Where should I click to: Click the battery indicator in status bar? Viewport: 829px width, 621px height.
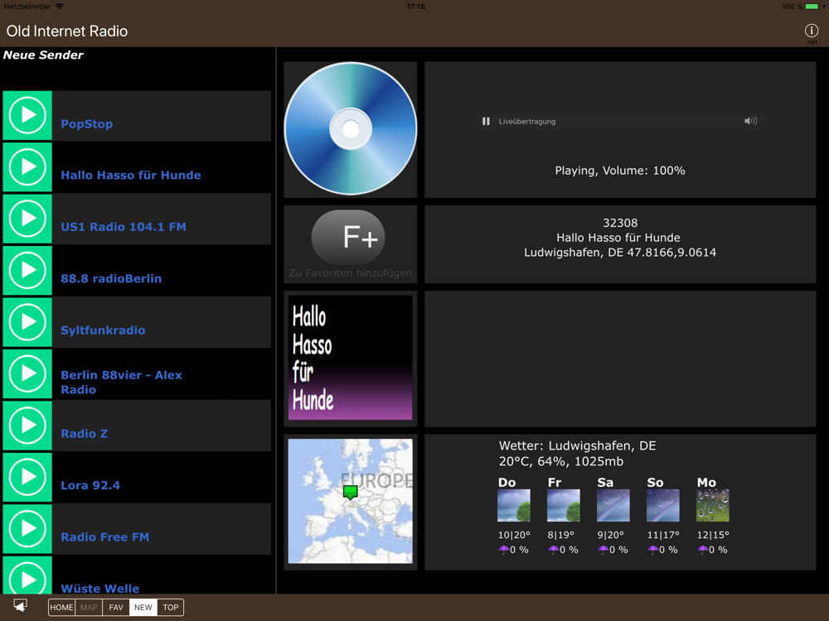[x=812, y=7]
